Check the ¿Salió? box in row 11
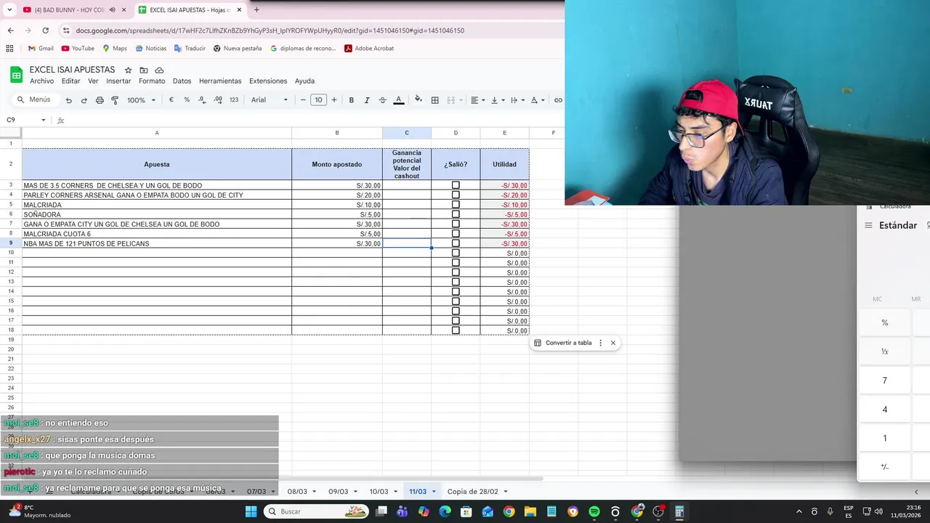 click(x=456, y=263)
